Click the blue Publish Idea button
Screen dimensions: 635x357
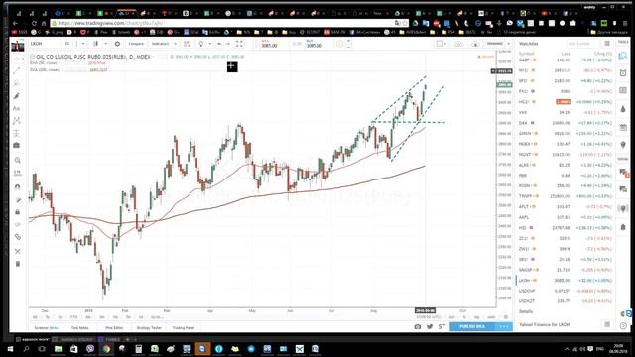472,326
